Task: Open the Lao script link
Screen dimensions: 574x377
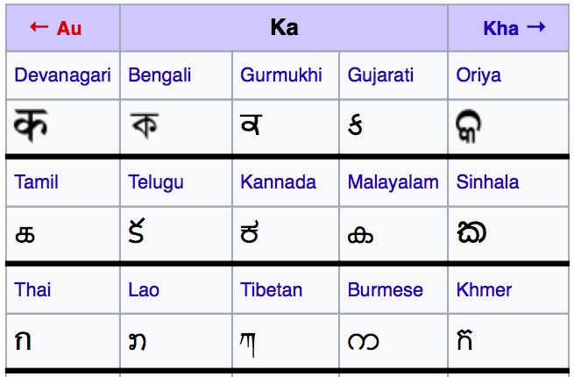Action: (x=144, y=289)
